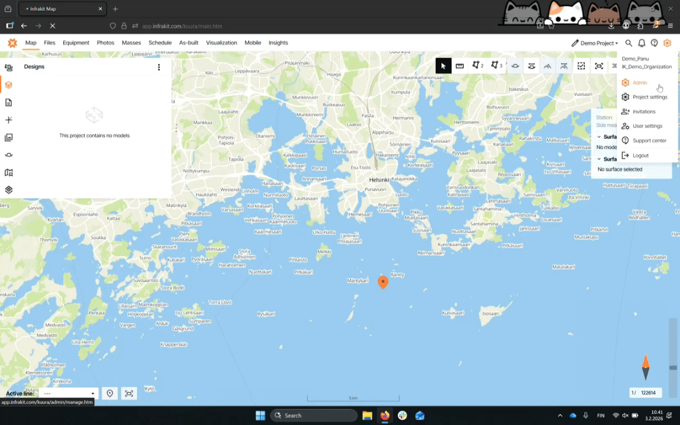Choose the 3D area measurement tool
Screen dimensions: 680x425
[496, 66]
